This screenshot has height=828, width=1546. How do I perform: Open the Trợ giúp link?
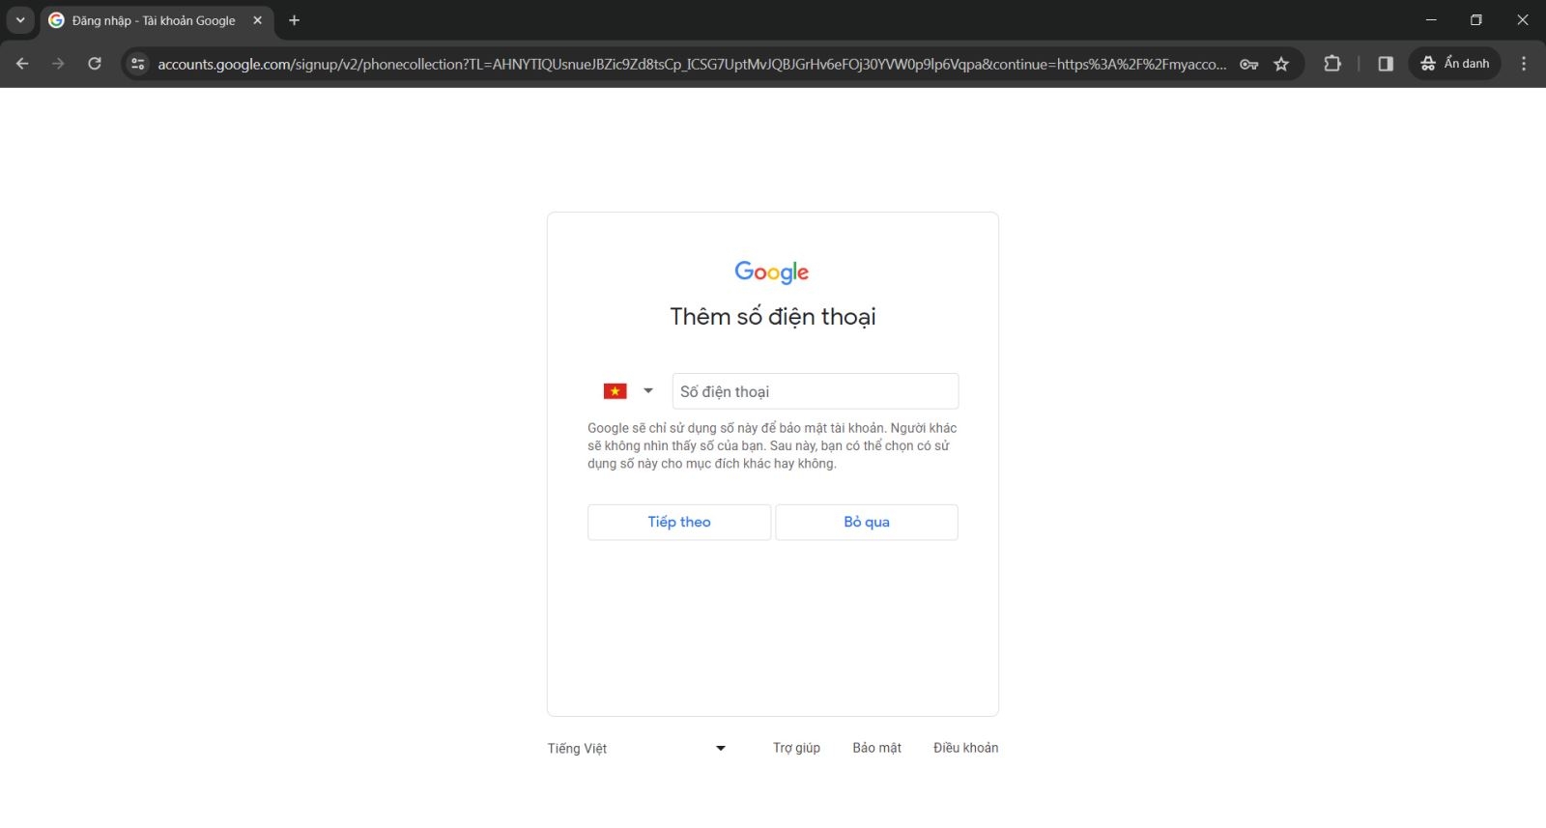coord(796,748)
